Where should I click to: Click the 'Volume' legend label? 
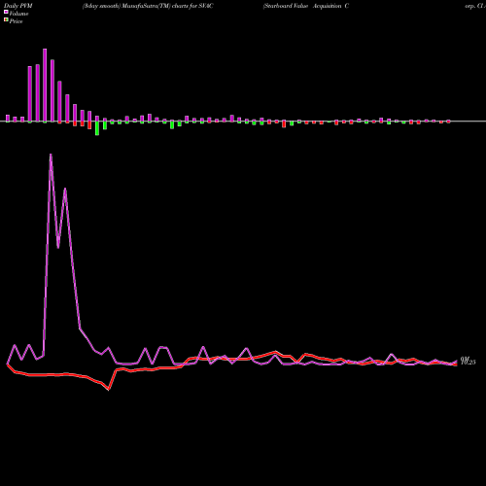18,14
